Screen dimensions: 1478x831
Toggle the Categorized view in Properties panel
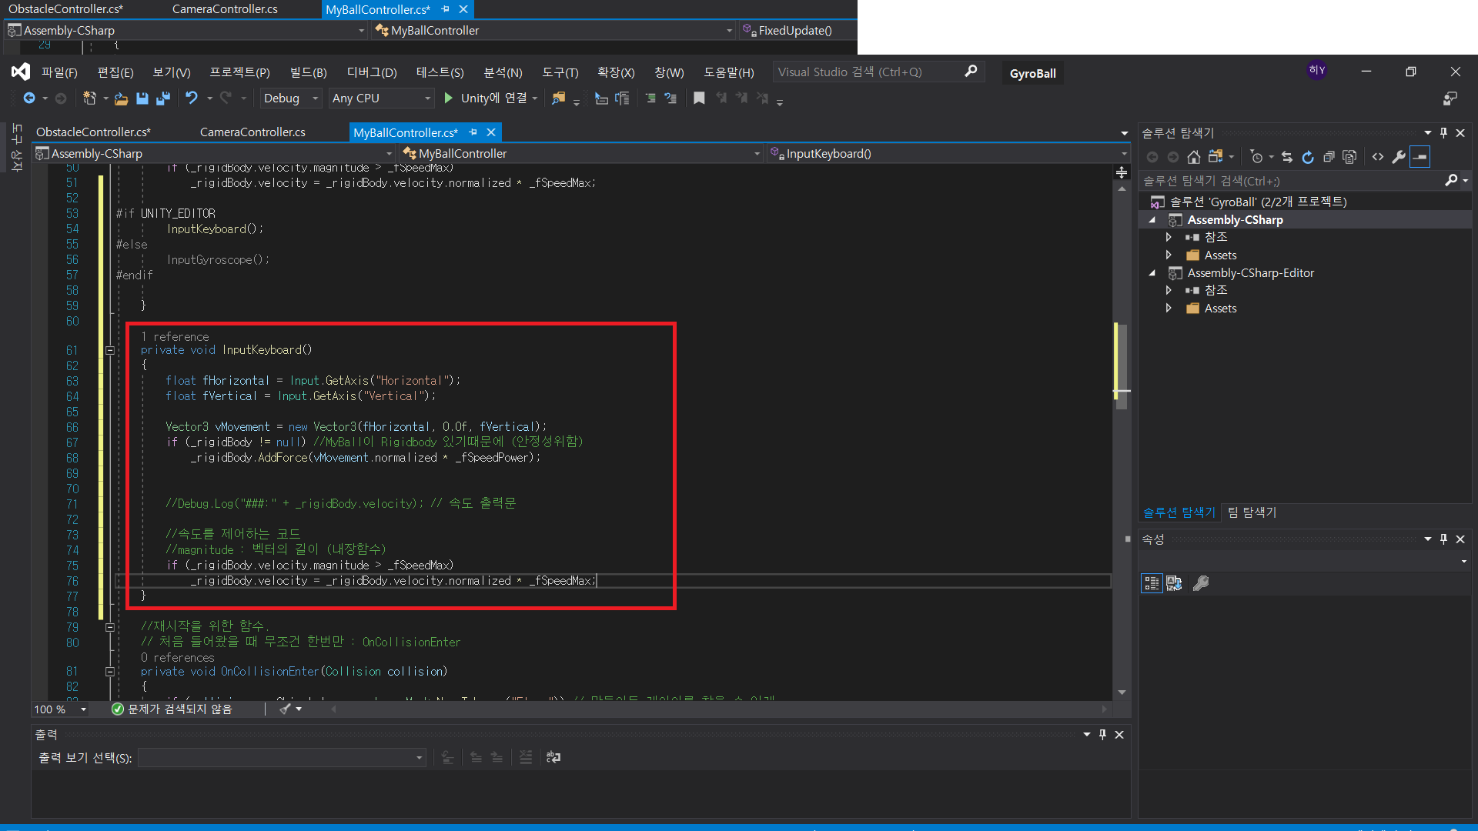[x=1152, y=583]
